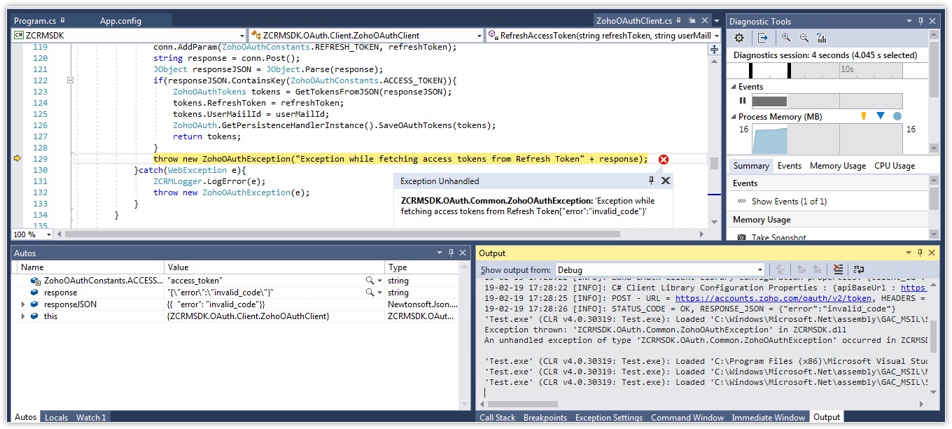Image resolution: width=952 pixels, height=429 pixels.
Task: Click the split editor icon above scrollbar
Action: click(714, 49)
